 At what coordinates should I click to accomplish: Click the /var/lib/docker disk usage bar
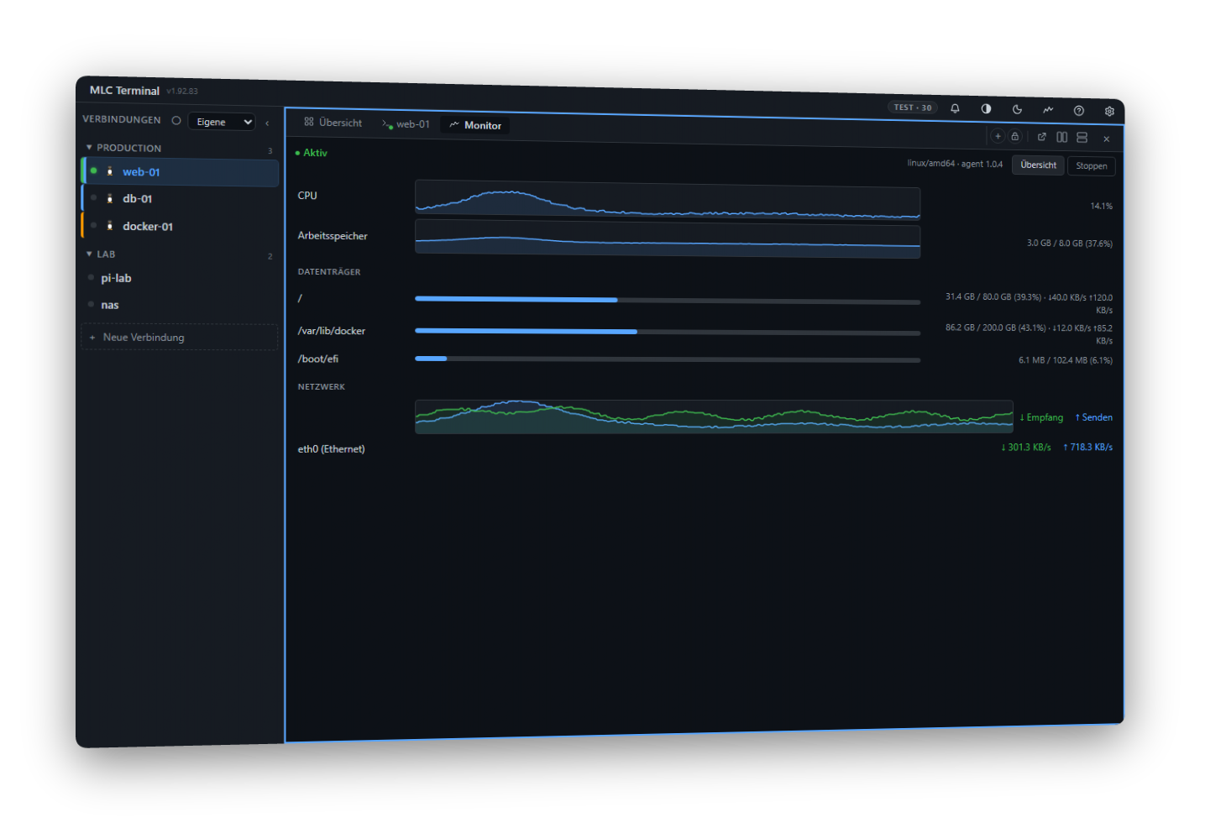coord(668,332)
